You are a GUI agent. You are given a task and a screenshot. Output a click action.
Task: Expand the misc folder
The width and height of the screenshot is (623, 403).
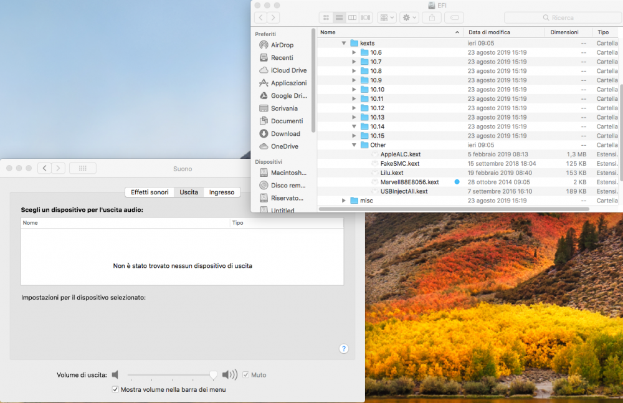pos(344,201)
